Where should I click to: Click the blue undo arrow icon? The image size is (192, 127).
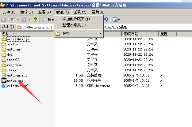click(106, 19)
